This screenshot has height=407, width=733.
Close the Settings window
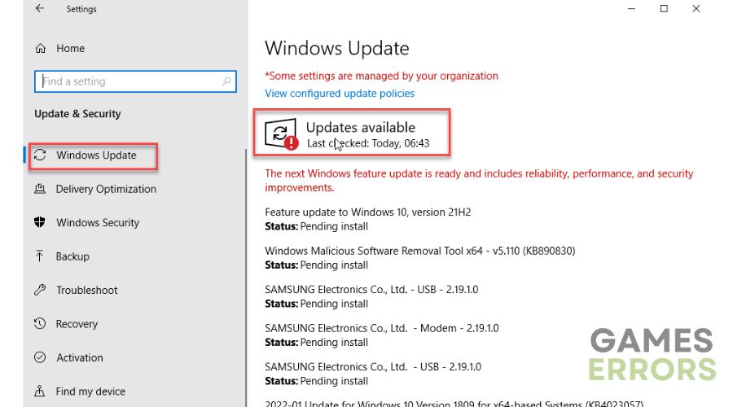696,8
